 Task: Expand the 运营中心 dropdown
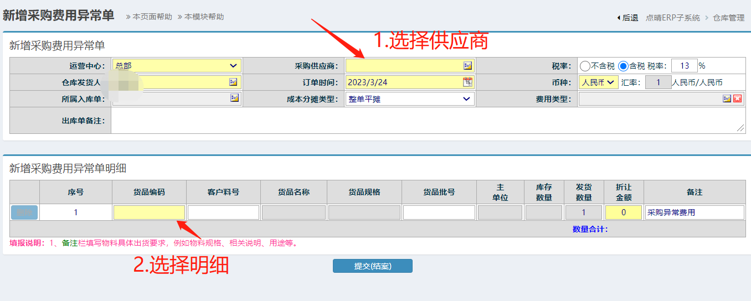pos(177,66)
